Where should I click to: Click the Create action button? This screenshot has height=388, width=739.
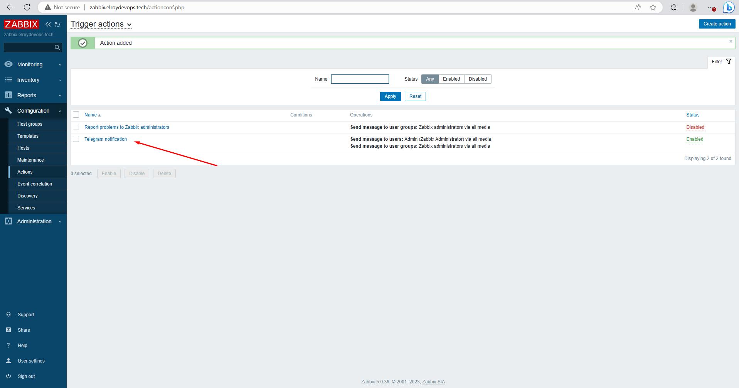tap(717, 24)
